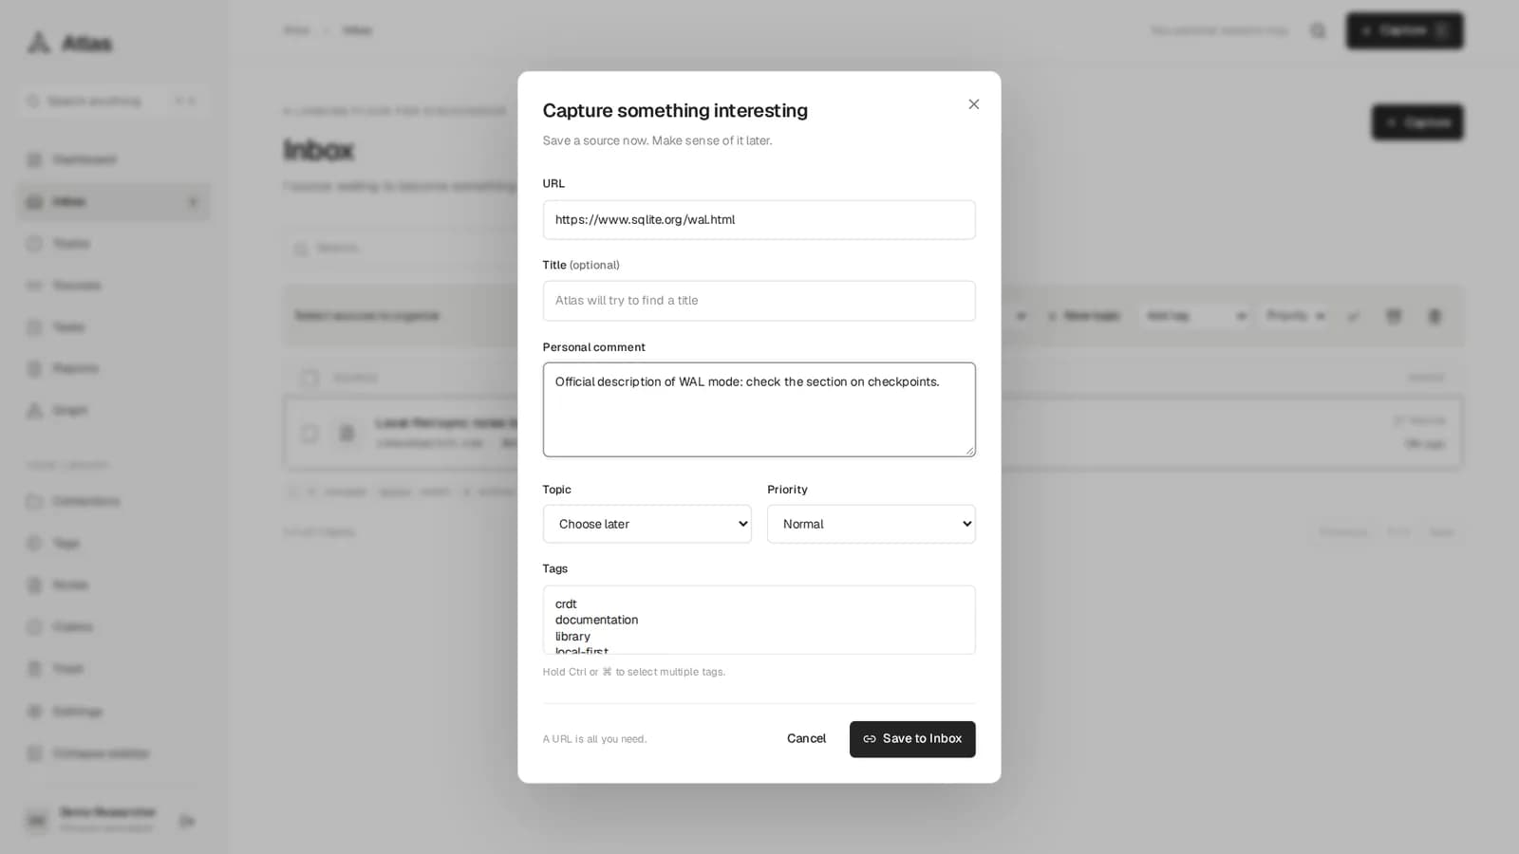This screenshot has height=854, width=1519.
Task: Select the documentation tag
Action: [596, 620]
